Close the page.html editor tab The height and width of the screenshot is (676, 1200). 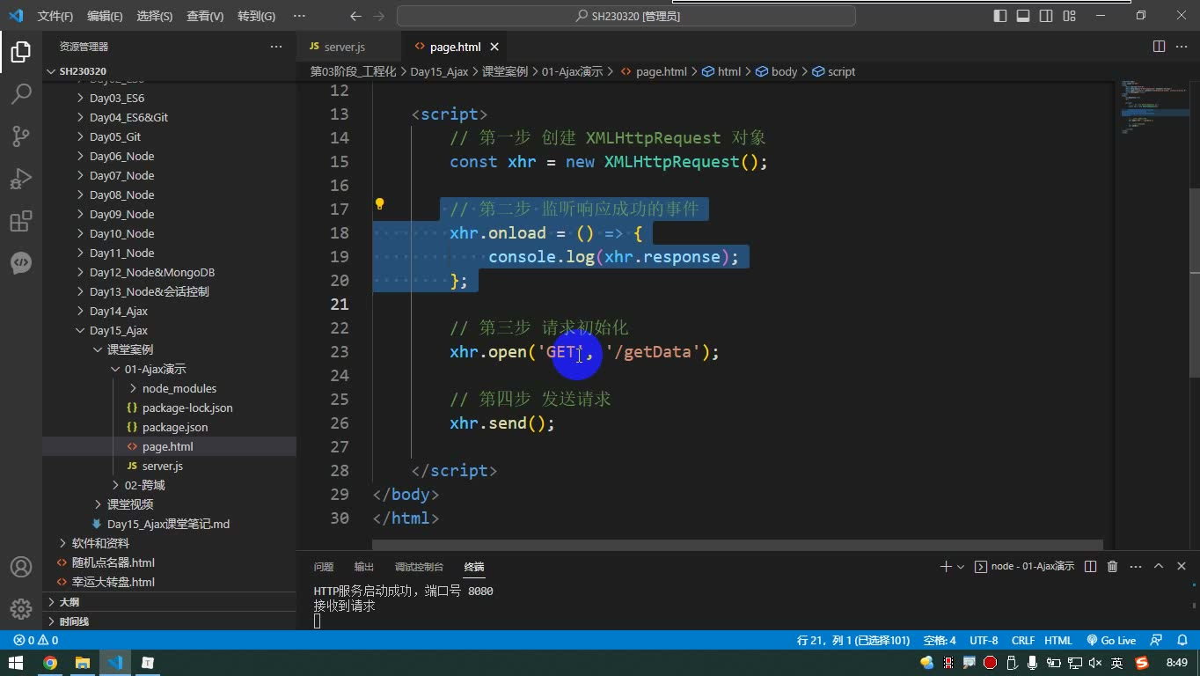click(494, 47)
